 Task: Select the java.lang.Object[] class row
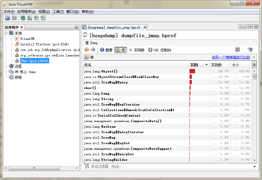167,71
